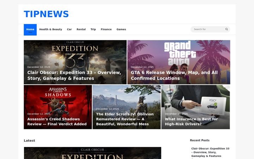
Task: Go to the Car category
Action: coord(69,29)
